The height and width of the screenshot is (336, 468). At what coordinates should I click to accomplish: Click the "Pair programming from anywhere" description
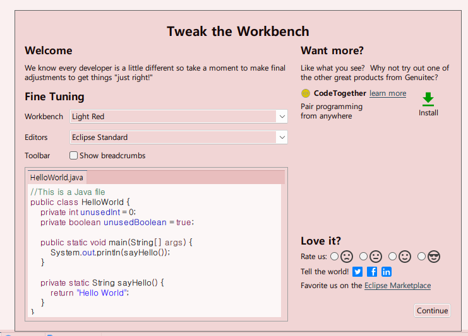coord(332,111)
